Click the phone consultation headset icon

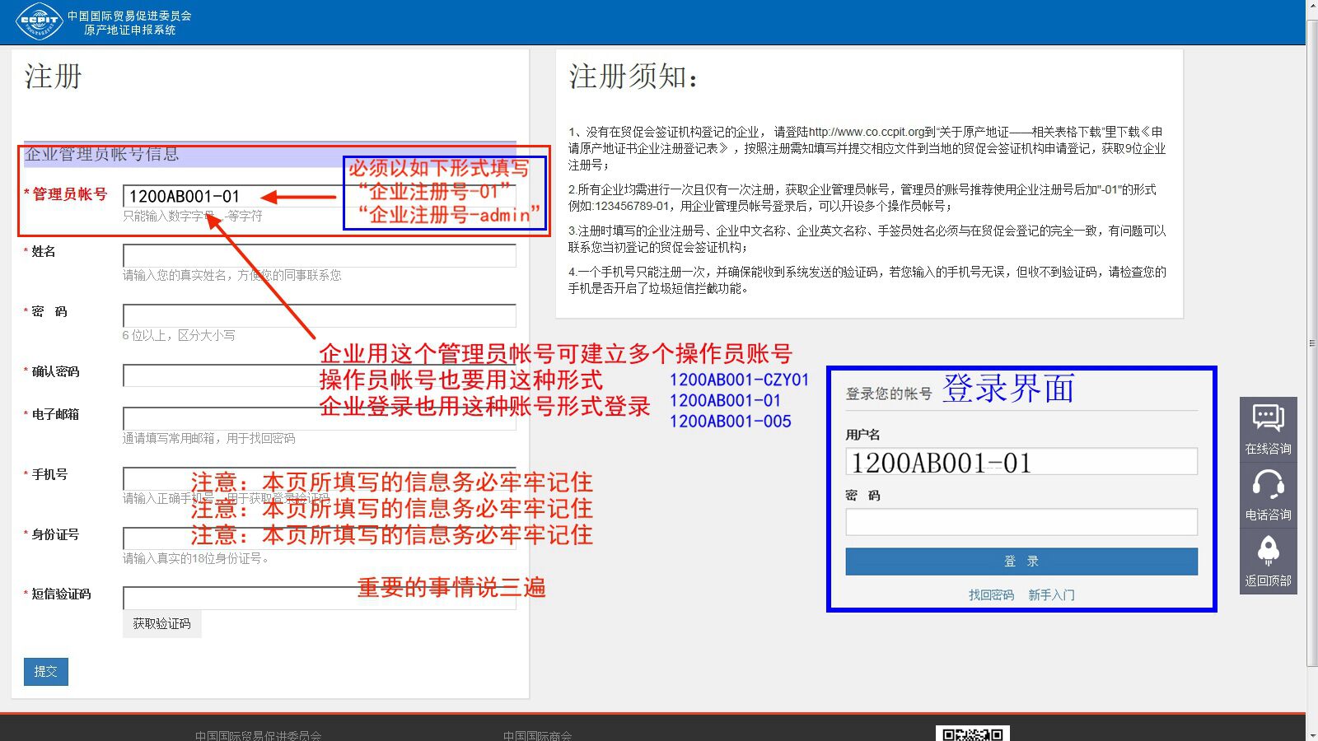tap(1268, 485)
